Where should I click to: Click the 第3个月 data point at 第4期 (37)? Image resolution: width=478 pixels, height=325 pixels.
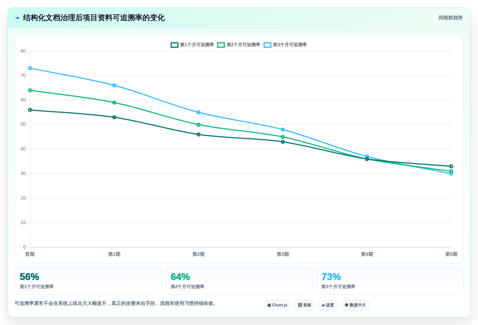point(367,157)
